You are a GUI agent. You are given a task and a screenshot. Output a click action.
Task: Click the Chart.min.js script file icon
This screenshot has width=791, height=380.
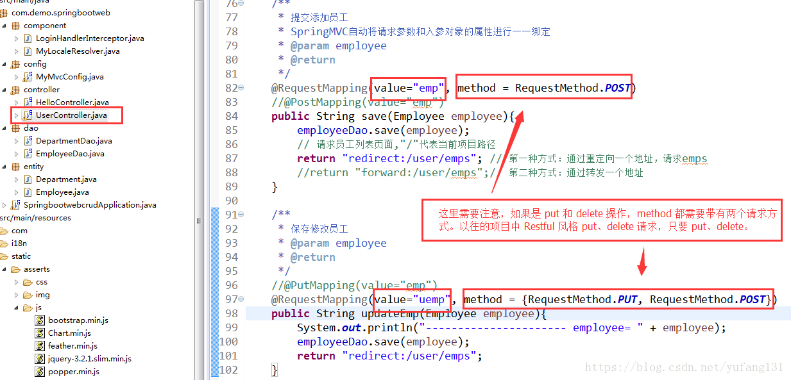click(x=40, y=333)
